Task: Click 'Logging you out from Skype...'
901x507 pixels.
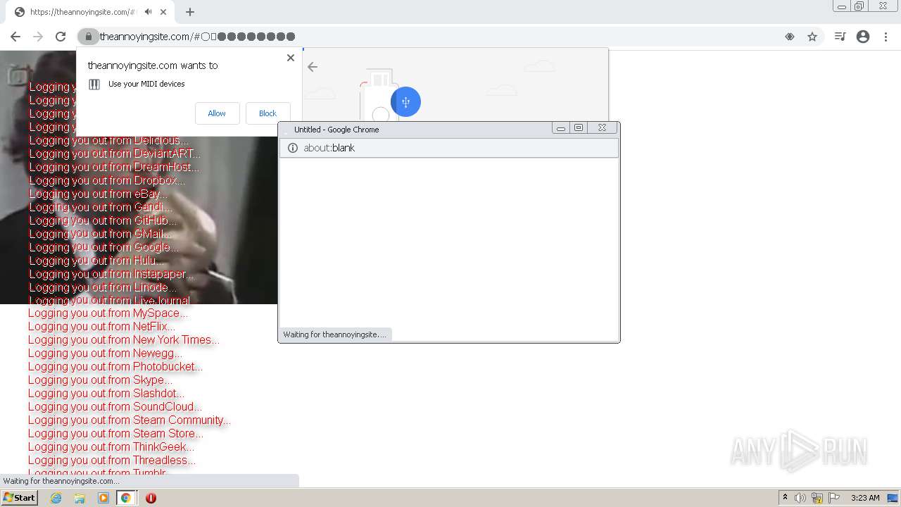Action: pos(100,380)
